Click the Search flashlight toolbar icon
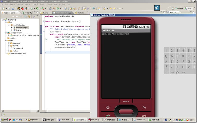Viewport: 197px width, 123px height. [x=79, y=8]
